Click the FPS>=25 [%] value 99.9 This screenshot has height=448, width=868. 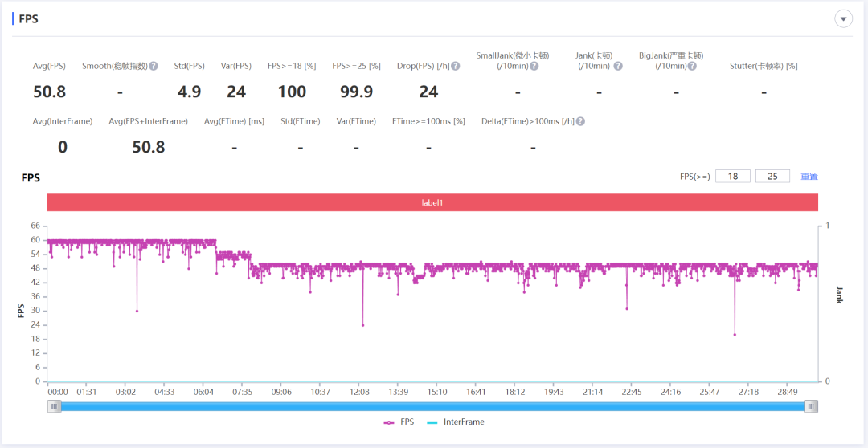click(x=356, y=92)
